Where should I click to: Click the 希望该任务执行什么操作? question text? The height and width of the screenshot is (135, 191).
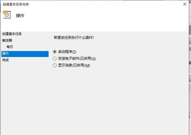[x=74, y=38]
